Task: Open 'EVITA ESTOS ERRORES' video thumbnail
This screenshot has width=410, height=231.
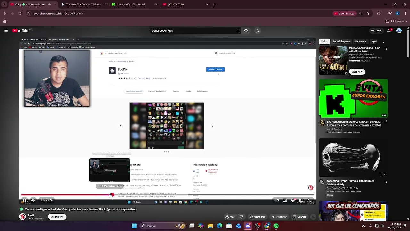Action: click(353, 98)
